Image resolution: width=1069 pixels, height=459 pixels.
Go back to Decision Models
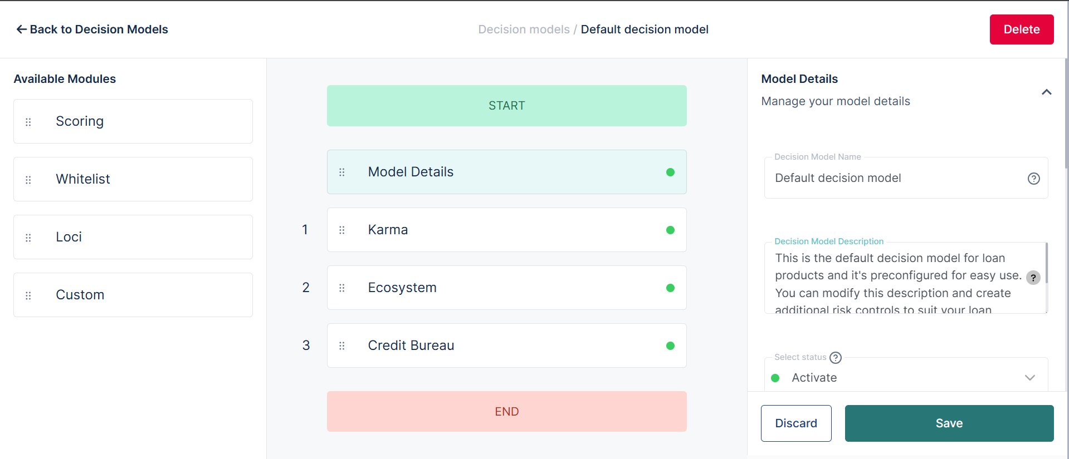tap(92, 29)
